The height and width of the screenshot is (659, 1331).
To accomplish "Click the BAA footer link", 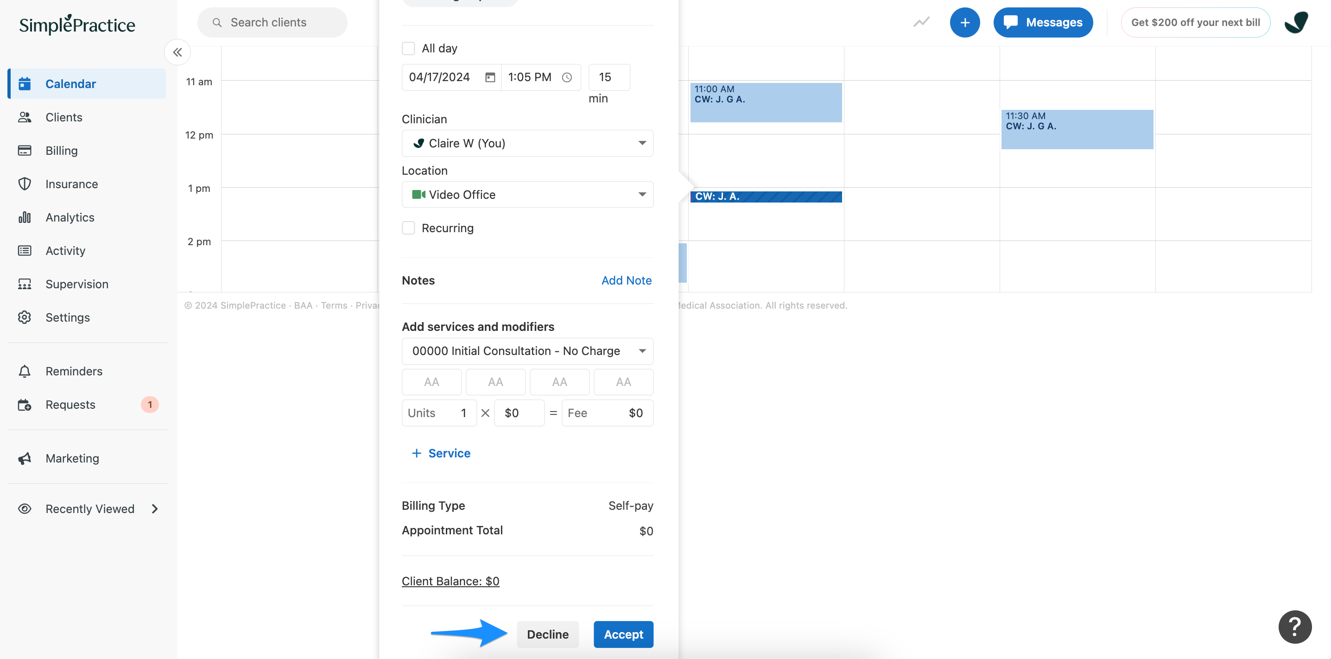I will coord(303,305).
